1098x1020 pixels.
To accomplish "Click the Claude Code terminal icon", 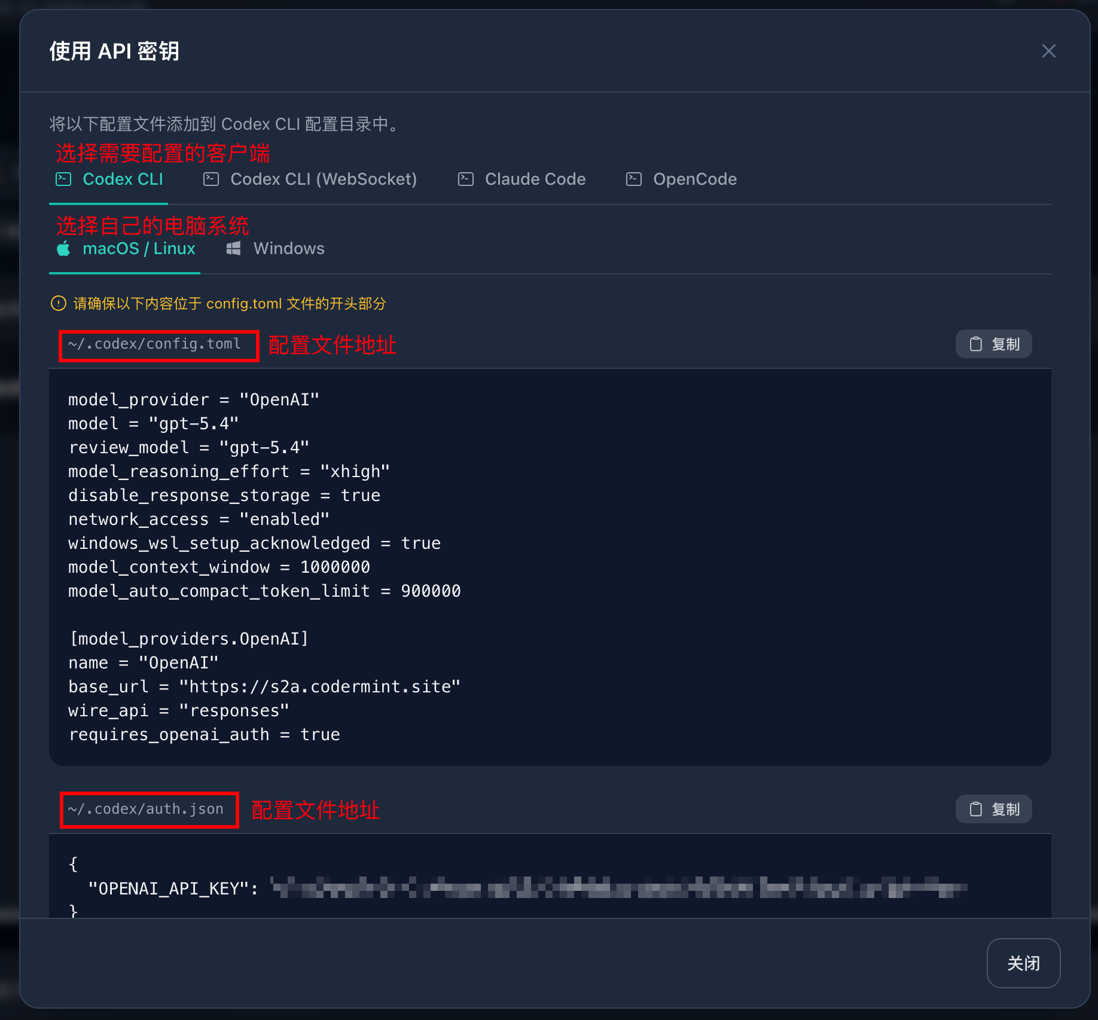I will click(x=466, y=179).
